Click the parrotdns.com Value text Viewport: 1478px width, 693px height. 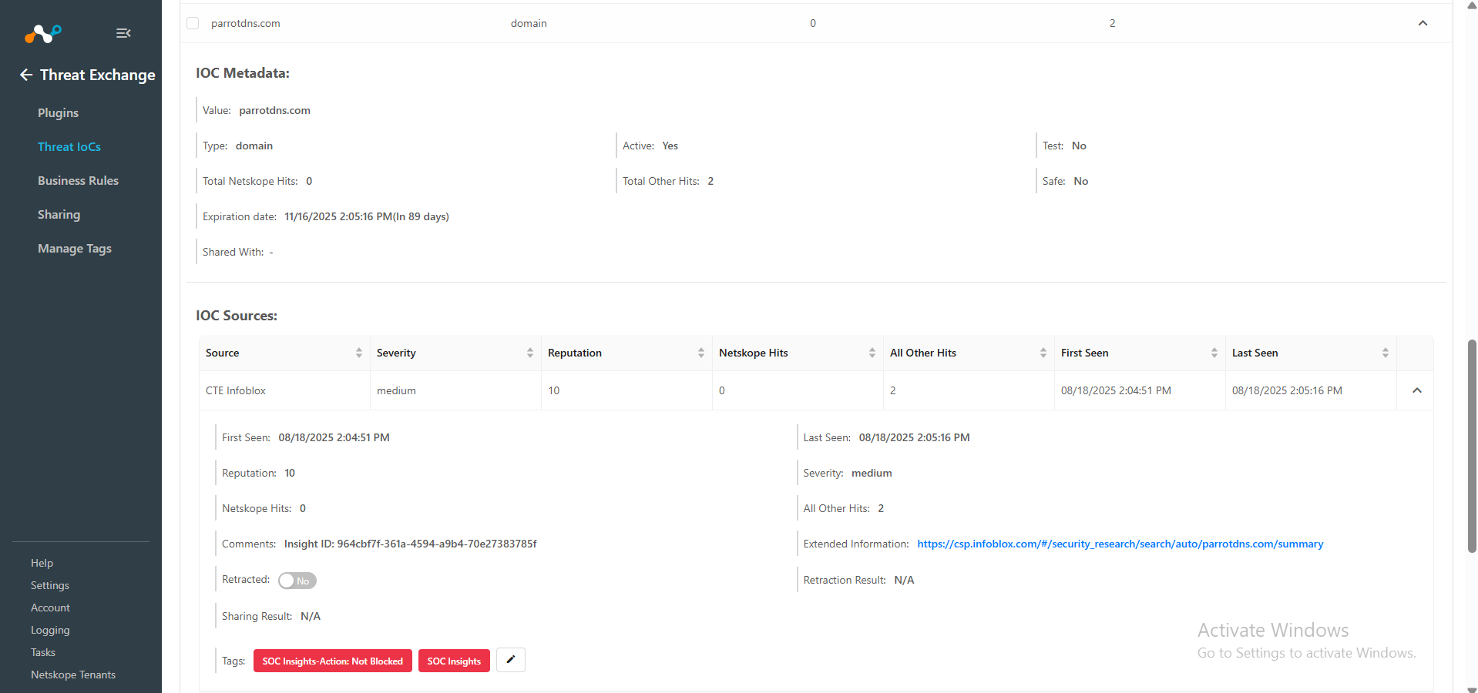(275, 110)
